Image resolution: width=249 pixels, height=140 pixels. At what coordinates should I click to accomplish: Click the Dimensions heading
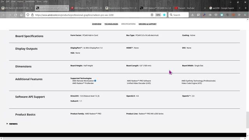click(x=23, y=66)
